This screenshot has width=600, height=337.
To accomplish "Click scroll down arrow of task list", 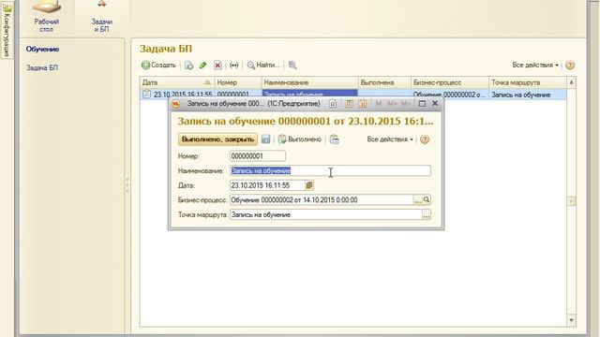I will (571, 320).
